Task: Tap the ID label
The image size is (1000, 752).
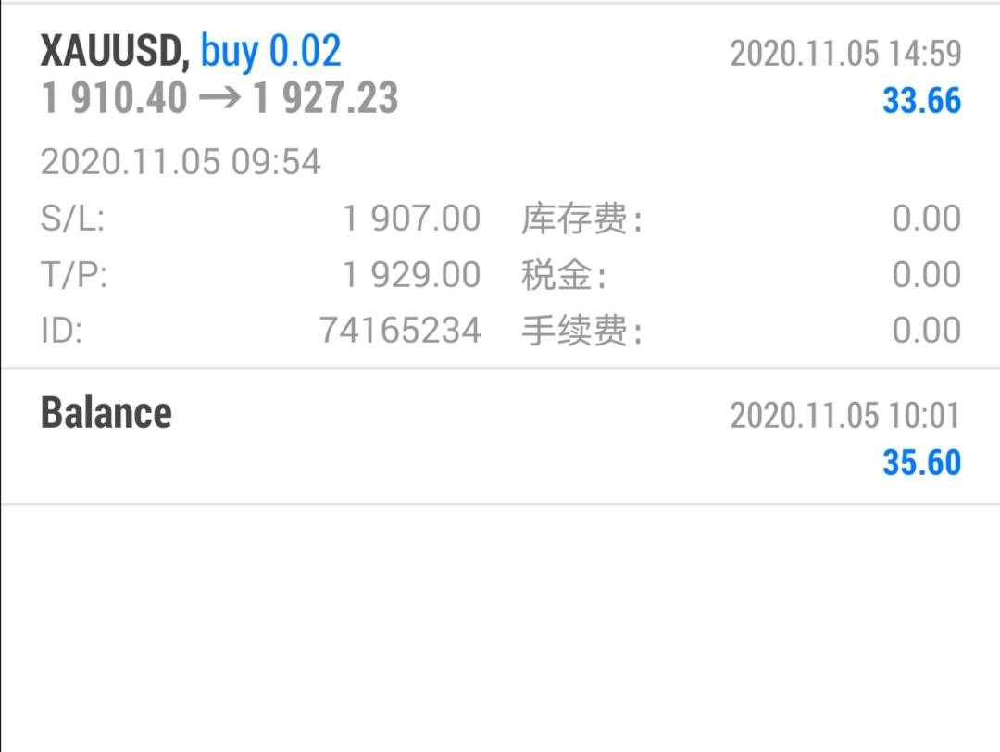Action: pos(61,331)
